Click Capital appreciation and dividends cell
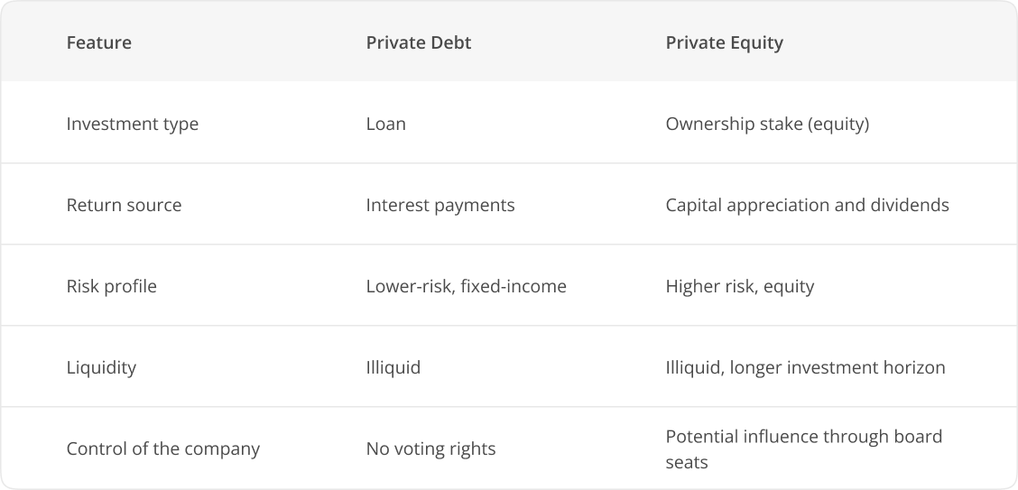This screenshot has width=1018, height=490. point(807,205)
